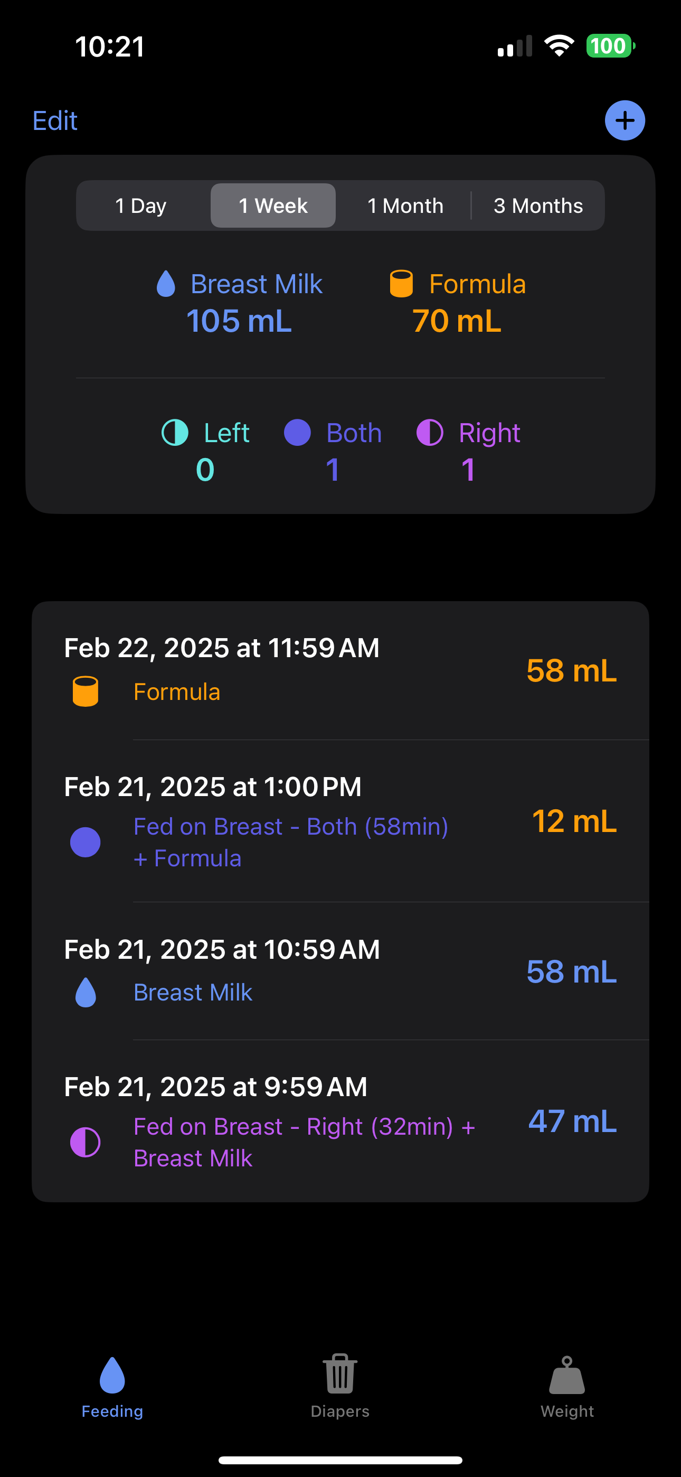Tap the teal Left breast half-circle icon
Image resolution: width=681 pixels, height=1477 pixels.
[x=175, y=432]
